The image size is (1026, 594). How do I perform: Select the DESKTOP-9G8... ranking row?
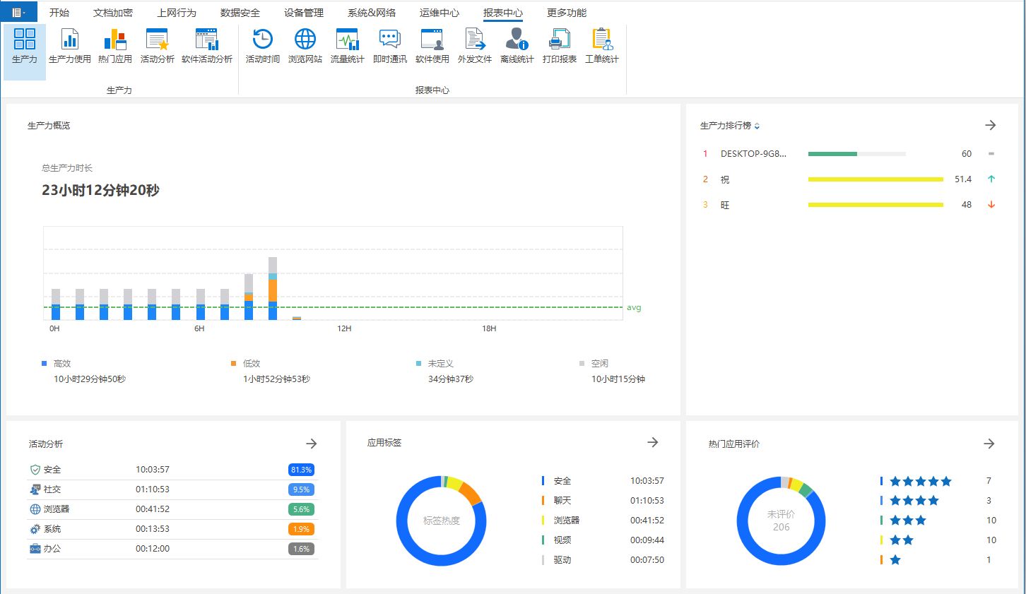849,153
